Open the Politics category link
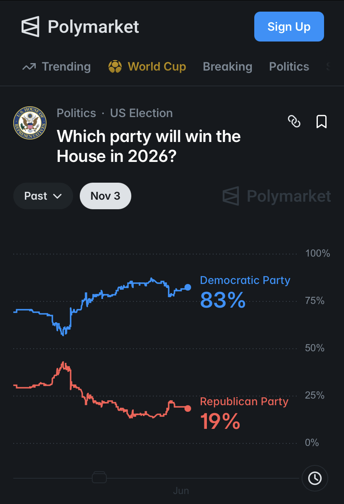Viewport: 344px width, 504px height. pyautogui.click(x=76, y=113)
